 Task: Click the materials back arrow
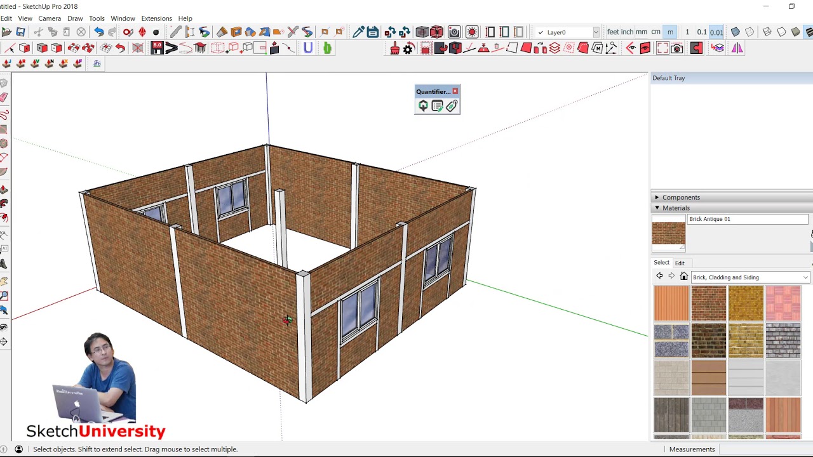click(x=659, y=276)
